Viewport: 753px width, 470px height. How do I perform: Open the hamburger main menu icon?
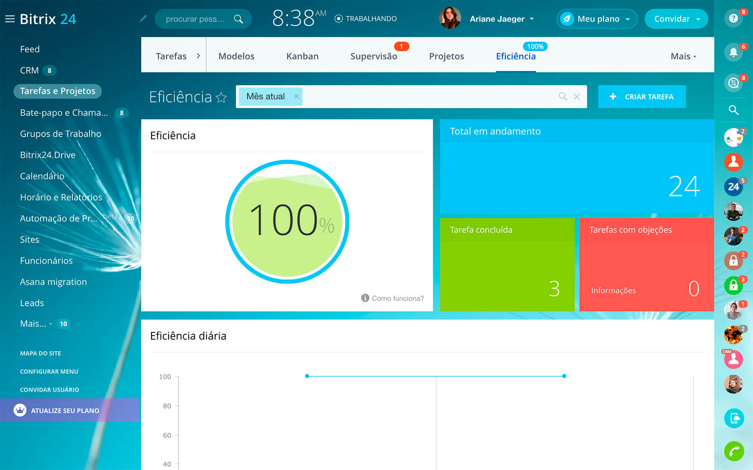pyautogui.click(x=10, y=19)
